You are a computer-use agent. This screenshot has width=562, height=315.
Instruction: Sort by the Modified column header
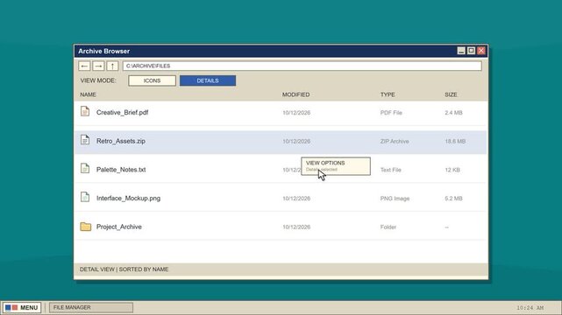pyautogui.click(x=295, y=94)
